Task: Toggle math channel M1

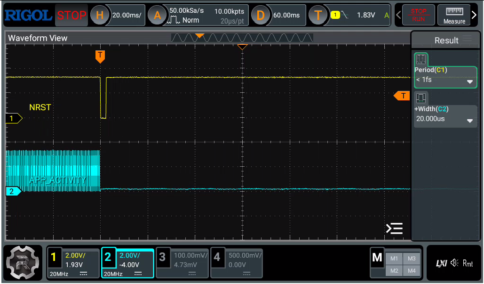Action: pos(394,259)
